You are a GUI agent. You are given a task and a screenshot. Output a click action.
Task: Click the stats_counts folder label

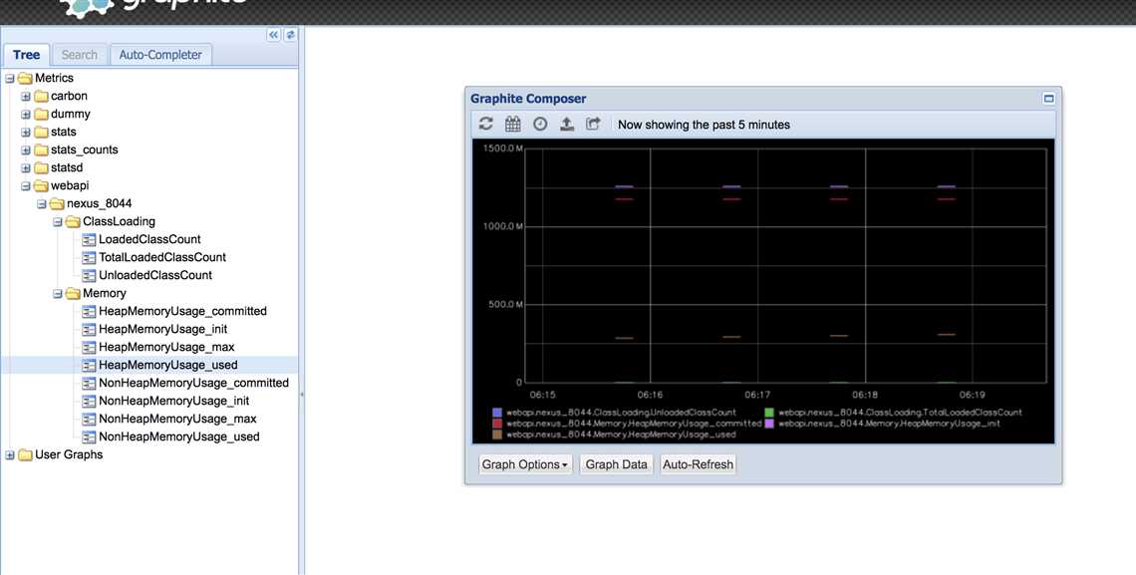point(84,149)
